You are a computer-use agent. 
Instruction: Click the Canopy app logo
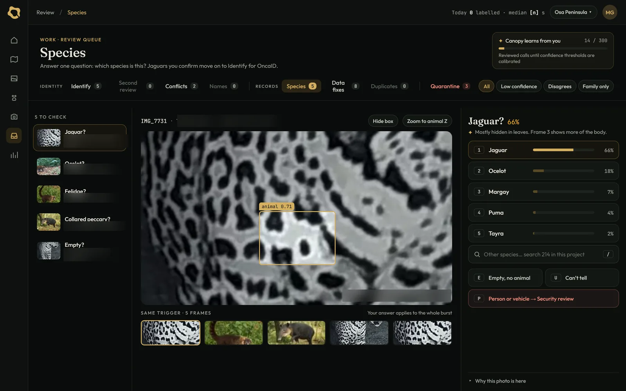[14, 13]
